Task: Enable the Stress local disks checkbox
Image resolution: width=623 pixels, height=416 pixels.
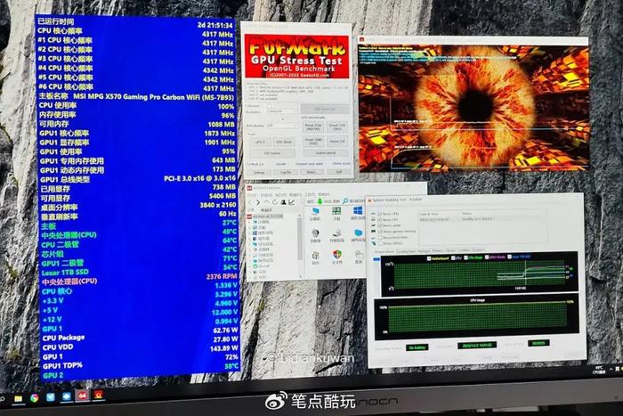Action: tap(381, 238)
